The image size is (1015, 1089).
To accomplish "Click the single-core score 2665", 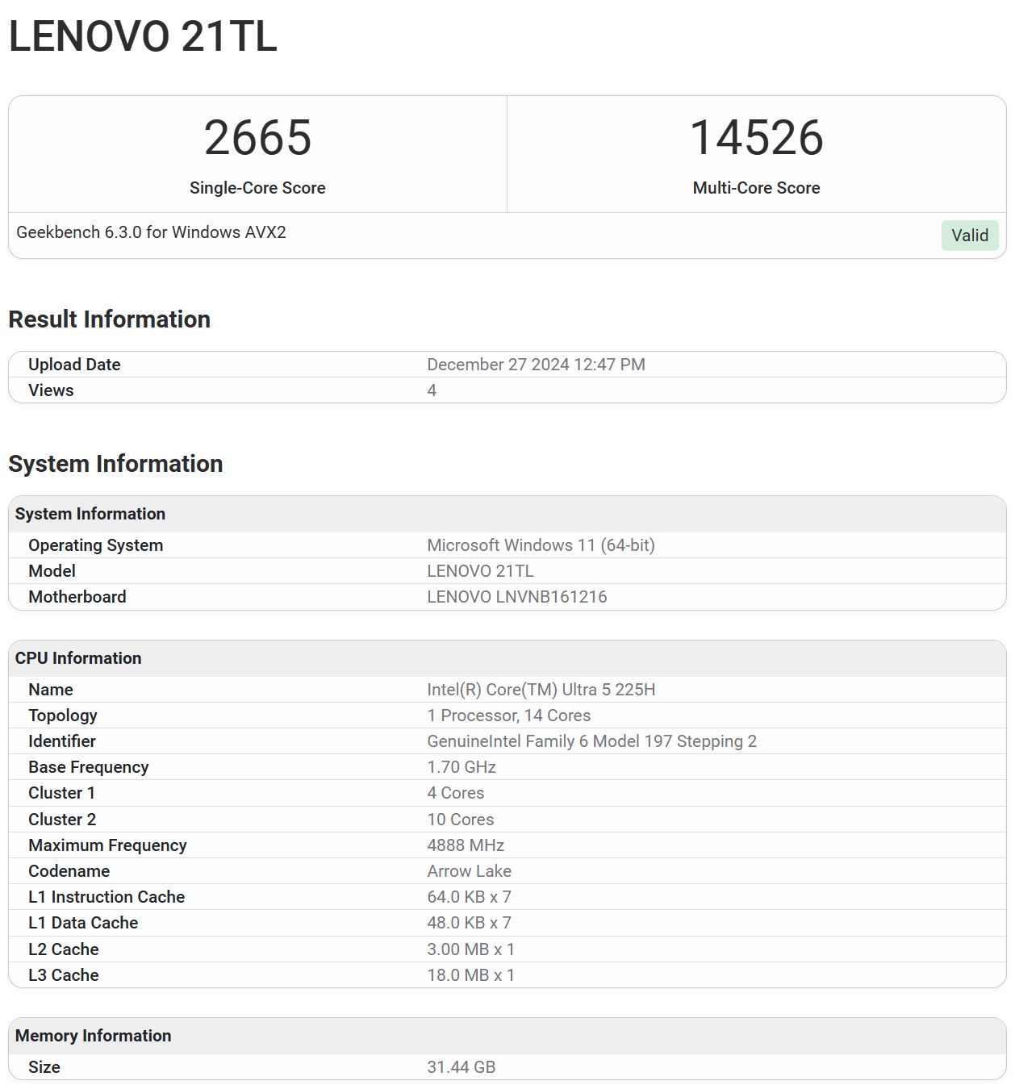I will pos(257,137).
